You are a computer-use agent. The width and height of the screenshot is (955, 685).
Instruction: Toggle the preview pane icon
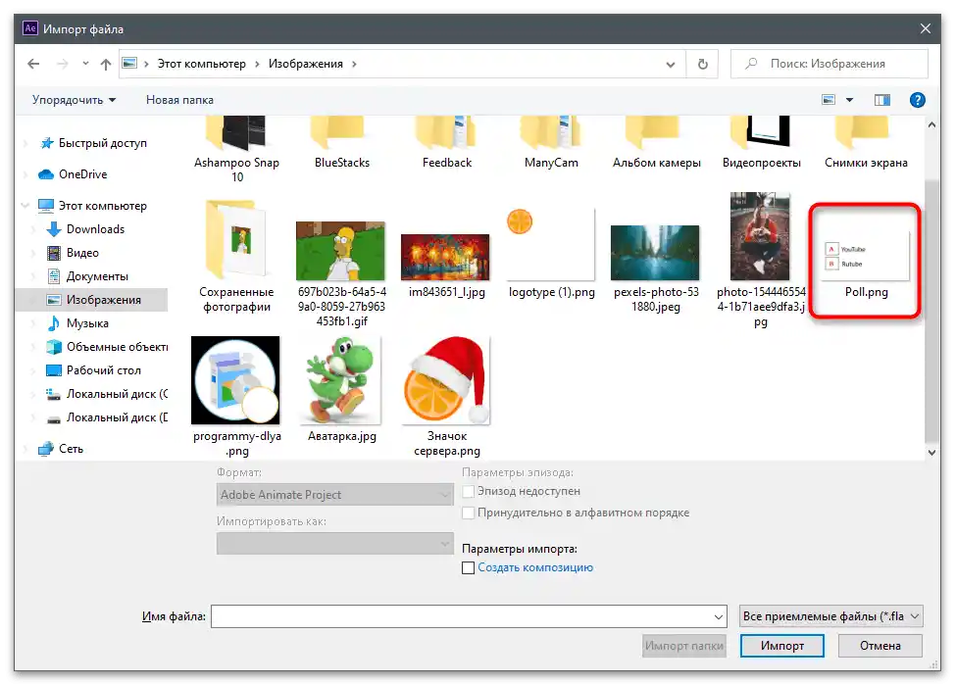point(881,100)
